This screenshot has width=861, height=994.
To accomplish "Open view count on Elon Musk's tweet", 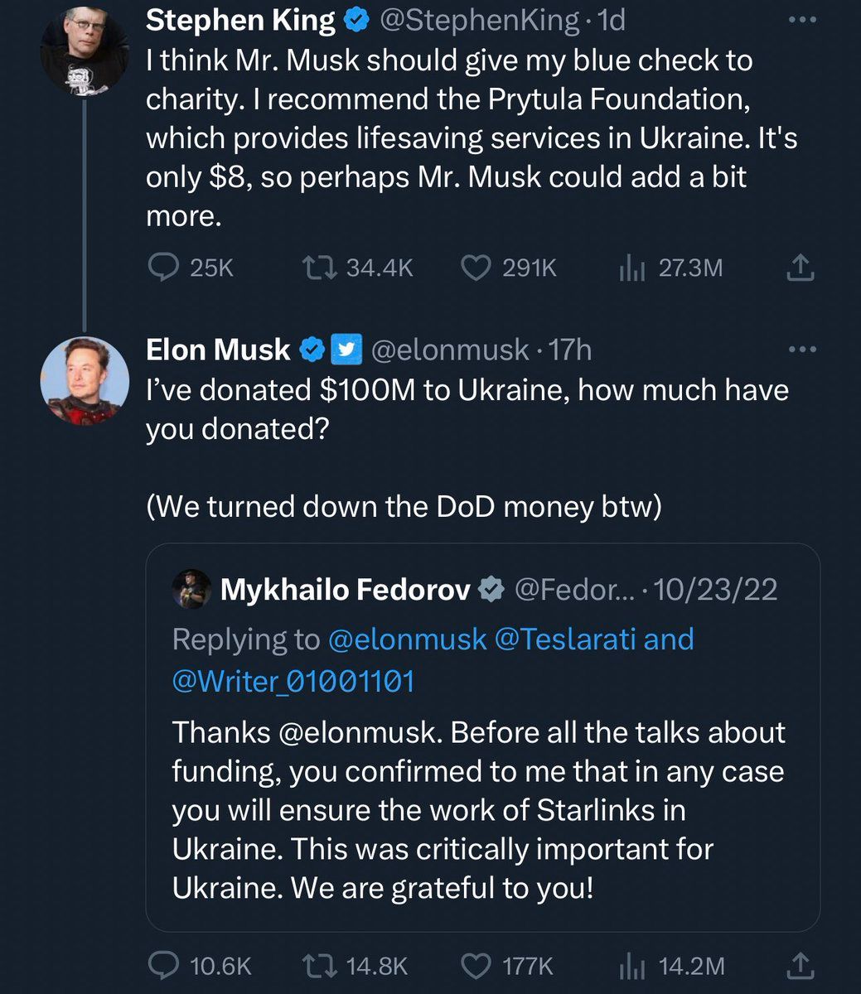I will (631, 966).
